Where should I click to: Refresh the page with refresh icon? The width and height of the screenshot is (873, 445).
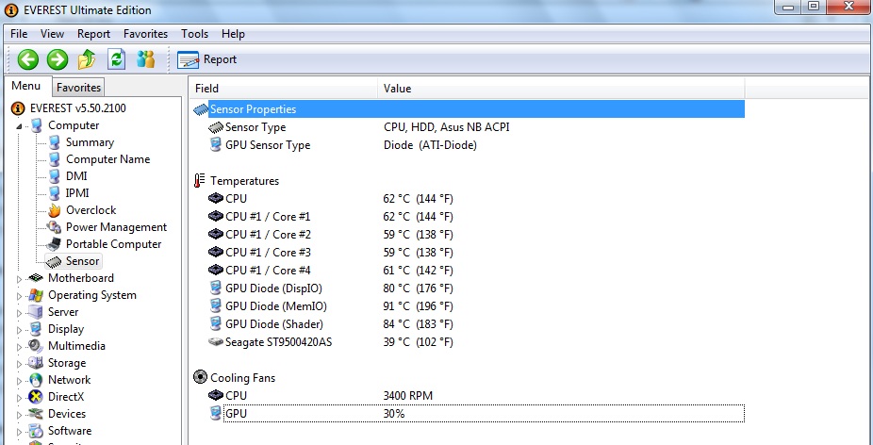click(116, 59)
